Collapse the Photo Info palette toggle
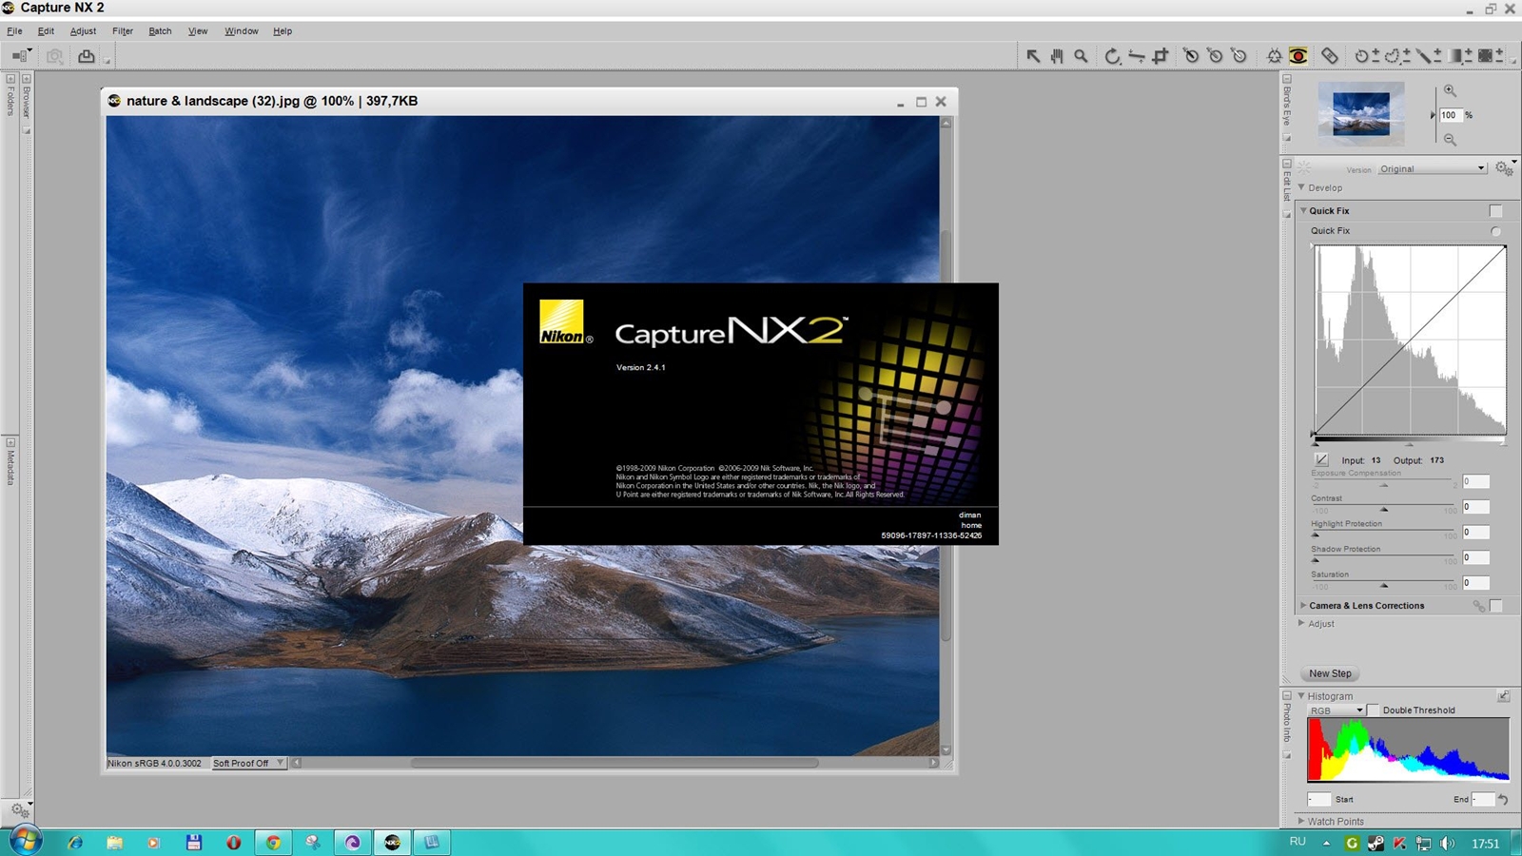1522x856 pixels. coord(1287,696)
